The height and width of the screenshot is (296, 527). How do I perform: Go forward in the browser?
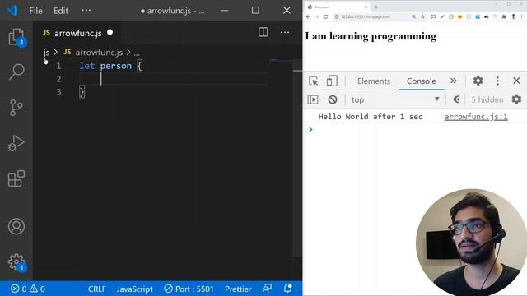[x=316, y=16]
